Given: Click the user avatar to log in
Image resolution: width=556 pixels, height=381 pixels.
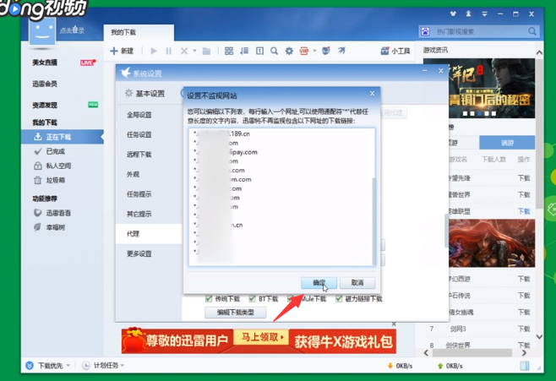Looking at the screenshot, I should coord(42,32).
